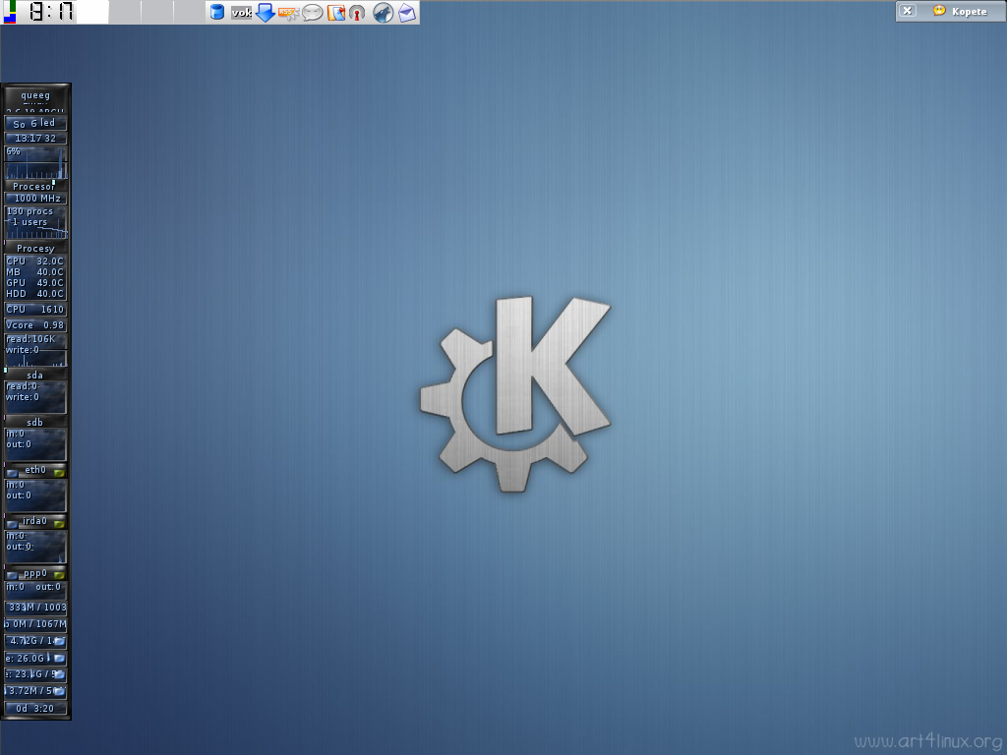
Task: Click the 'MB 40.0C' temperature reading
Action: (35, 272)
